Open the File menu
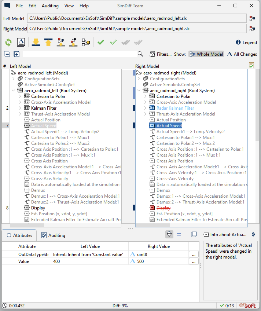Viewport: 261px width, 311px height. (19, 6)
